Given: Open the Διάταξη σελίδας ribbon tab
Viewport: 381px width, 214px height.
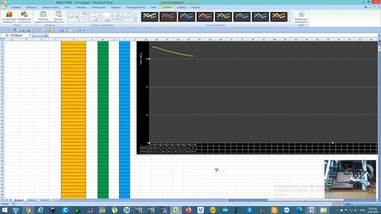Looking at the screenshot, I should coord(50,7).
